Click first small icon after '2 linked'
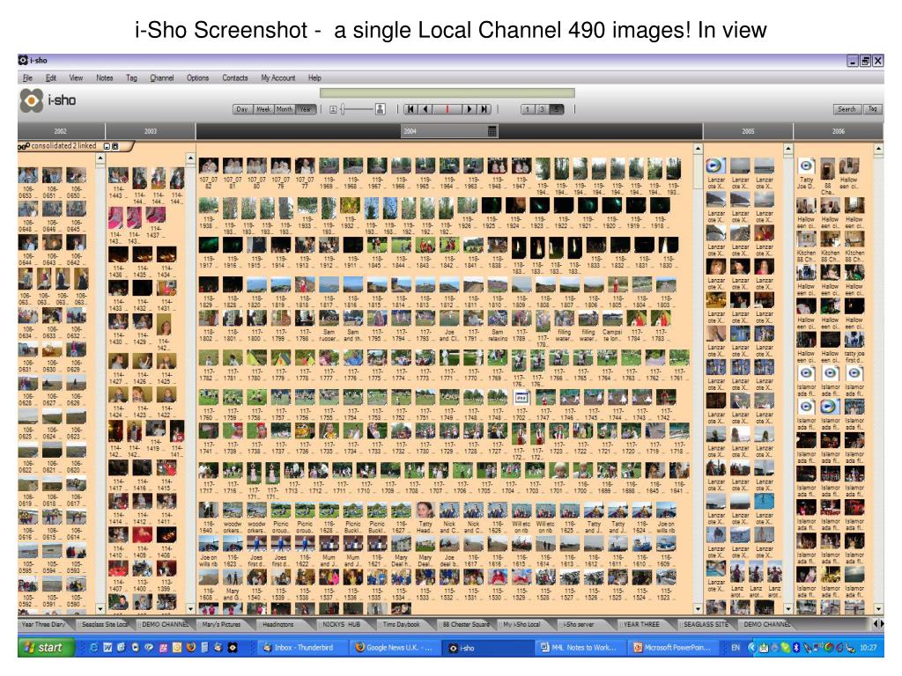The image size is (902, 676). pyautogui.click(x=107, y=147)
